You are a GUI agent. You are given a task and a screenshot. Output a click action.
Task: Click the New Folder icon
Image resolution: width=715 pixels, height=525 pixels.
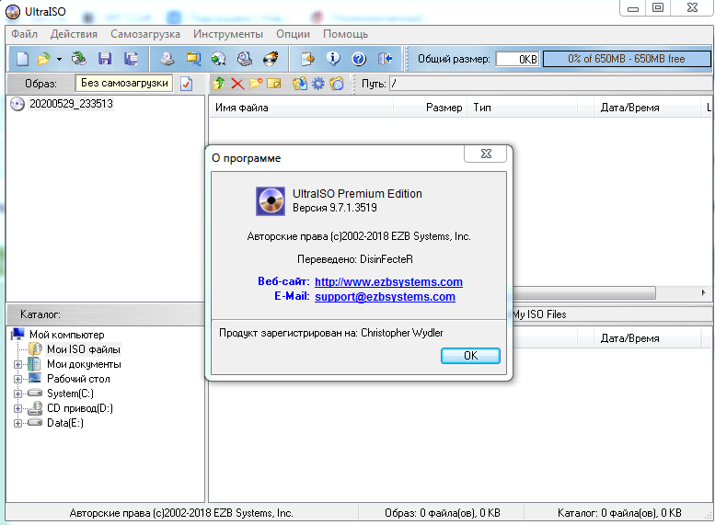(256, 84)
